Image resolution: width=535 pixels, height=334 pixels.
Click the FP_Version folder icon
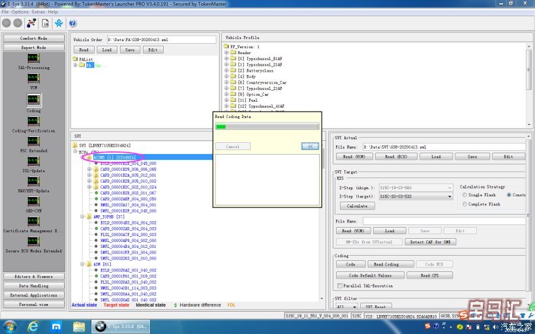(x=226, y=46)
